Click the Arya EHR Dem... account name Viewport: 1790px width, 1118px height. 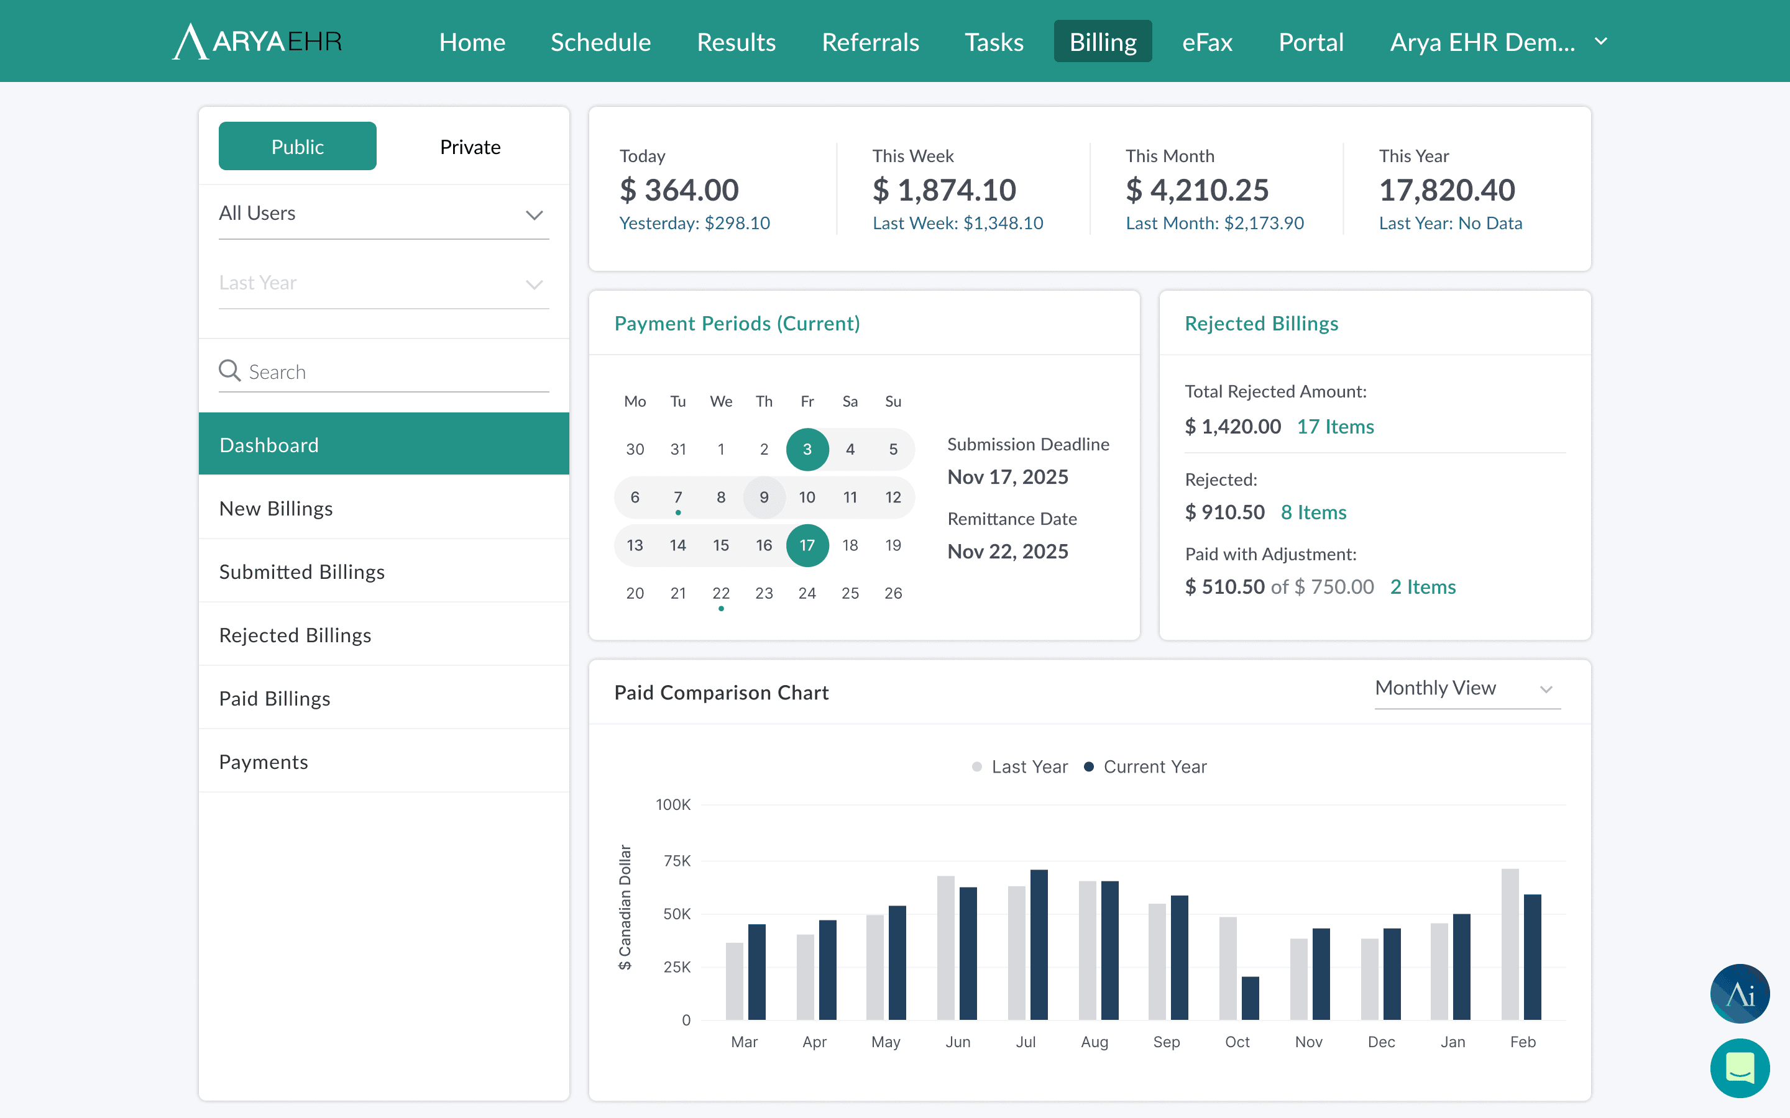click(x=1482, y=42)
